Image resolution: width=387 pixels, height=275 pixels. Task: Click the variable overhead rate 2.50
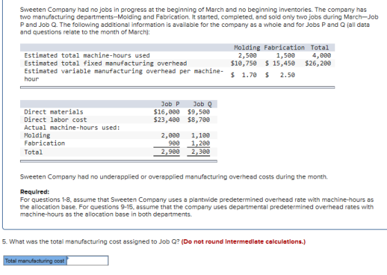(287, 75)
